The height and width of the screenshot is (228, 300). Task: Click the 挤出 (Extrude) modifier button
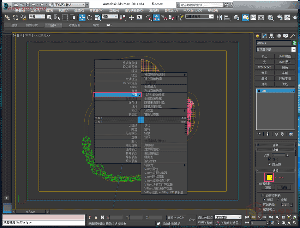264,56
